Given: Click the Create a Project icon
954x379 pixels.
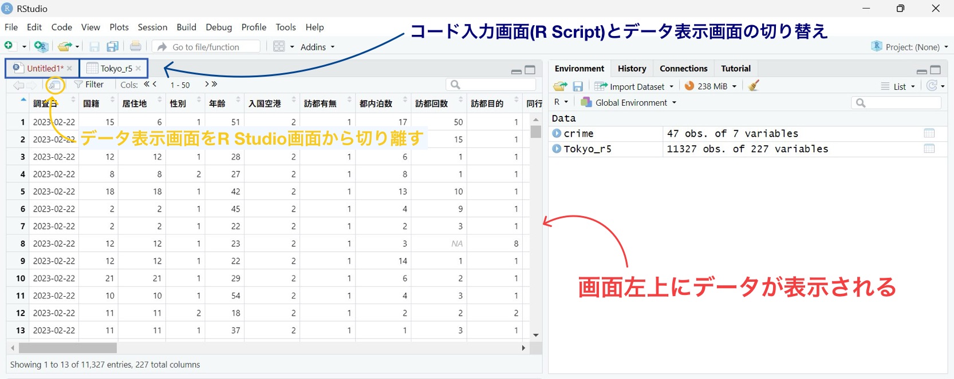Looking at the screenshot, I should (41, 46).
